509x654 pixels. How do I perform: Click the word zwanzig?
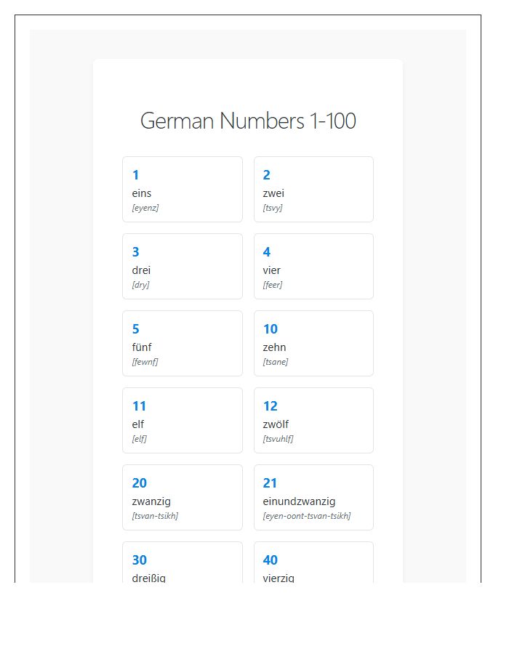point(151,501)
